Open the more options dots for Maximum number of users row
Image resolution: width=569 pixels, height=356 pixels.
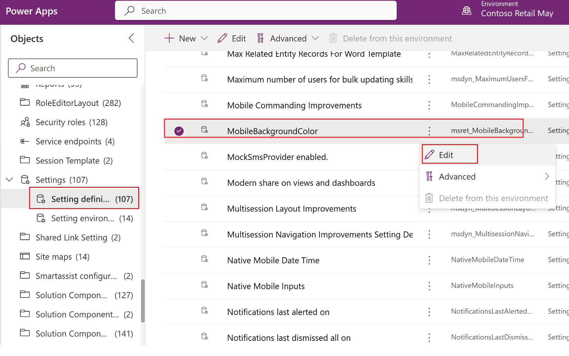tap(429, 79)
